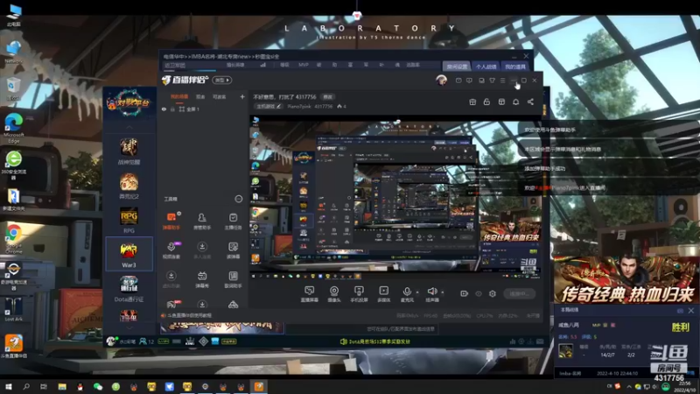The height and width of the screenshot is (394, 700).
Task: Open the streaming settings gear icon
Action: click(x=493, y=293)
